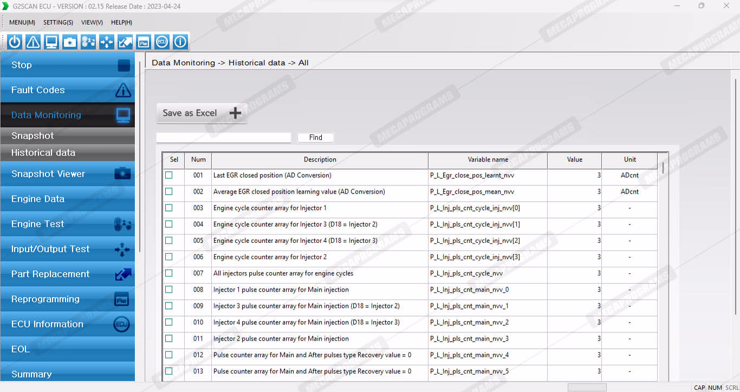Select checkbox for row 011 Injector 2 pulse counter
Image resolution: width=740 pixels, height=392 pixels.
(169, 338)
